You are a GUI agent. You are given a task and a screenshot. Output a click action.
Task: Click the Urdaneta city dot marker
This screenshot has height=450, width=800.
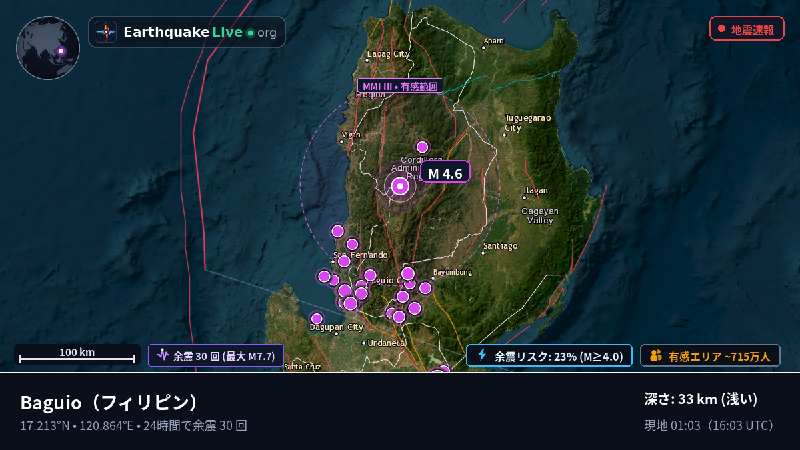(x=363, y=343)
